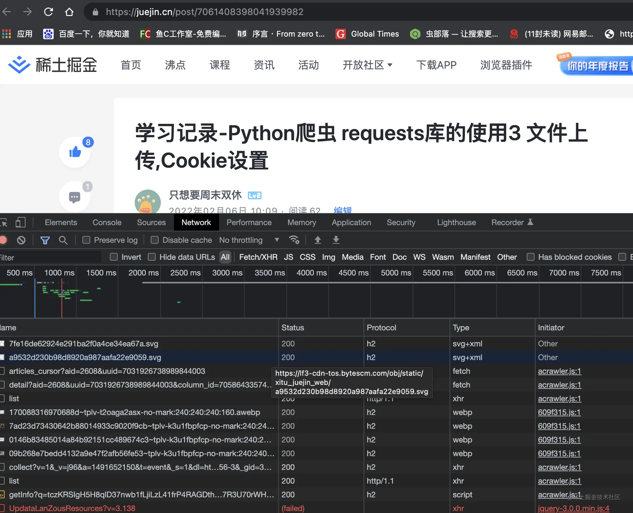Export requests as HAR file
The image size is (633, 513).
336,240
